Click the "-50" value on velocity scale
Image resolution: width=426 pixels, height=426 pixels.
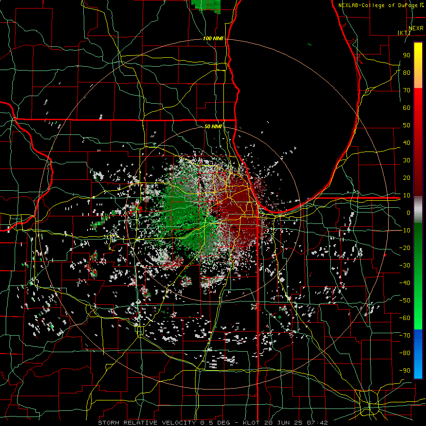click(x=405, y=300)
